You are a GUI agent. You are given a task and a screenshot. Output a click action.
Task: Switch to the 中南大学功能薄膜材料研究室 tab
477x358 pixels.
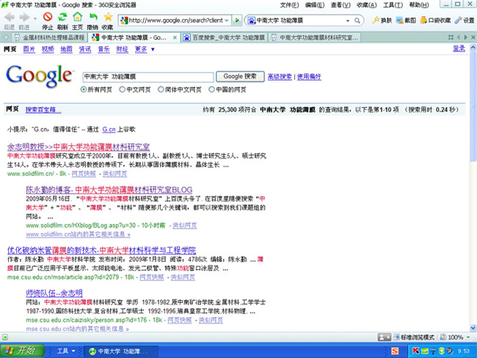pyautogui.click(x=315, y=37)
